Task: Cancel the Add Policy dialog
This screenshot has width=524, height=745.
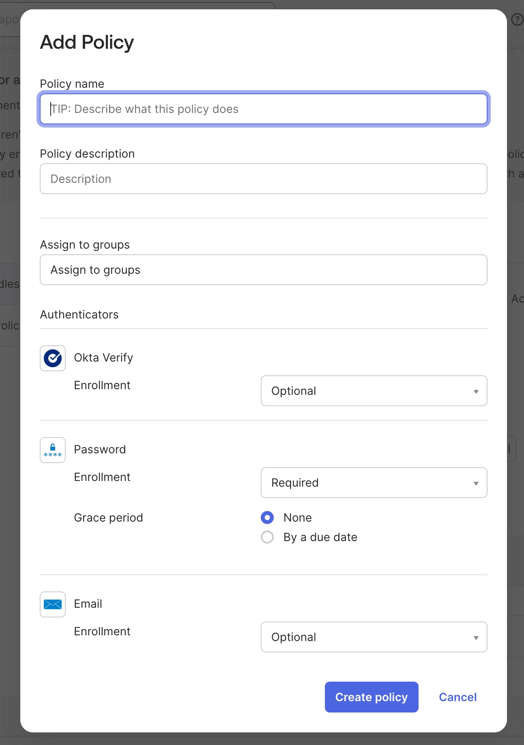Action: [x=457, y=697]
